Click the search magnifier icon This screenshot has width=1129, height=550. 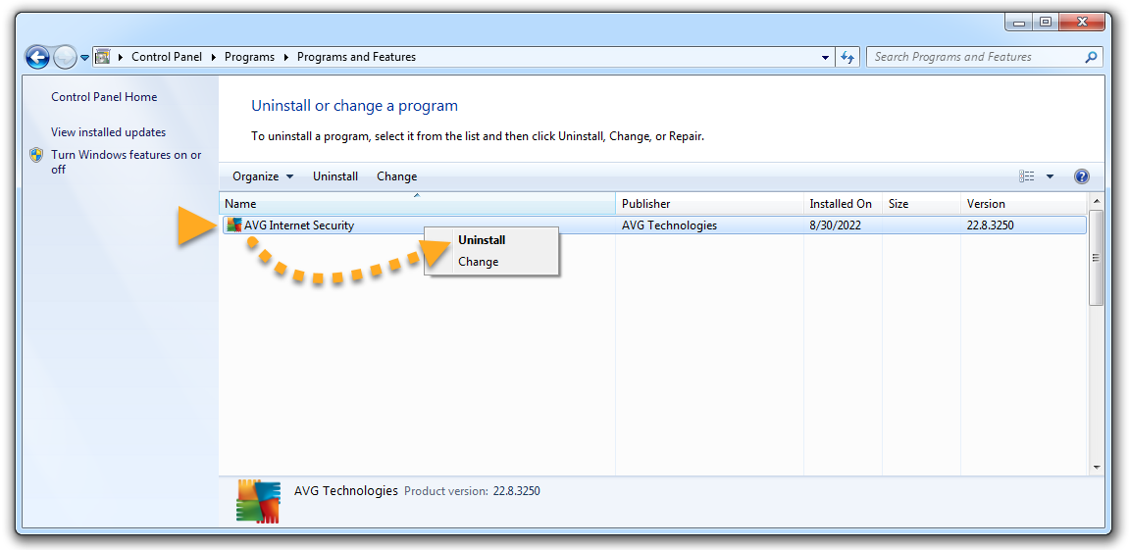pyautogui.click(x=1090, y=57)
